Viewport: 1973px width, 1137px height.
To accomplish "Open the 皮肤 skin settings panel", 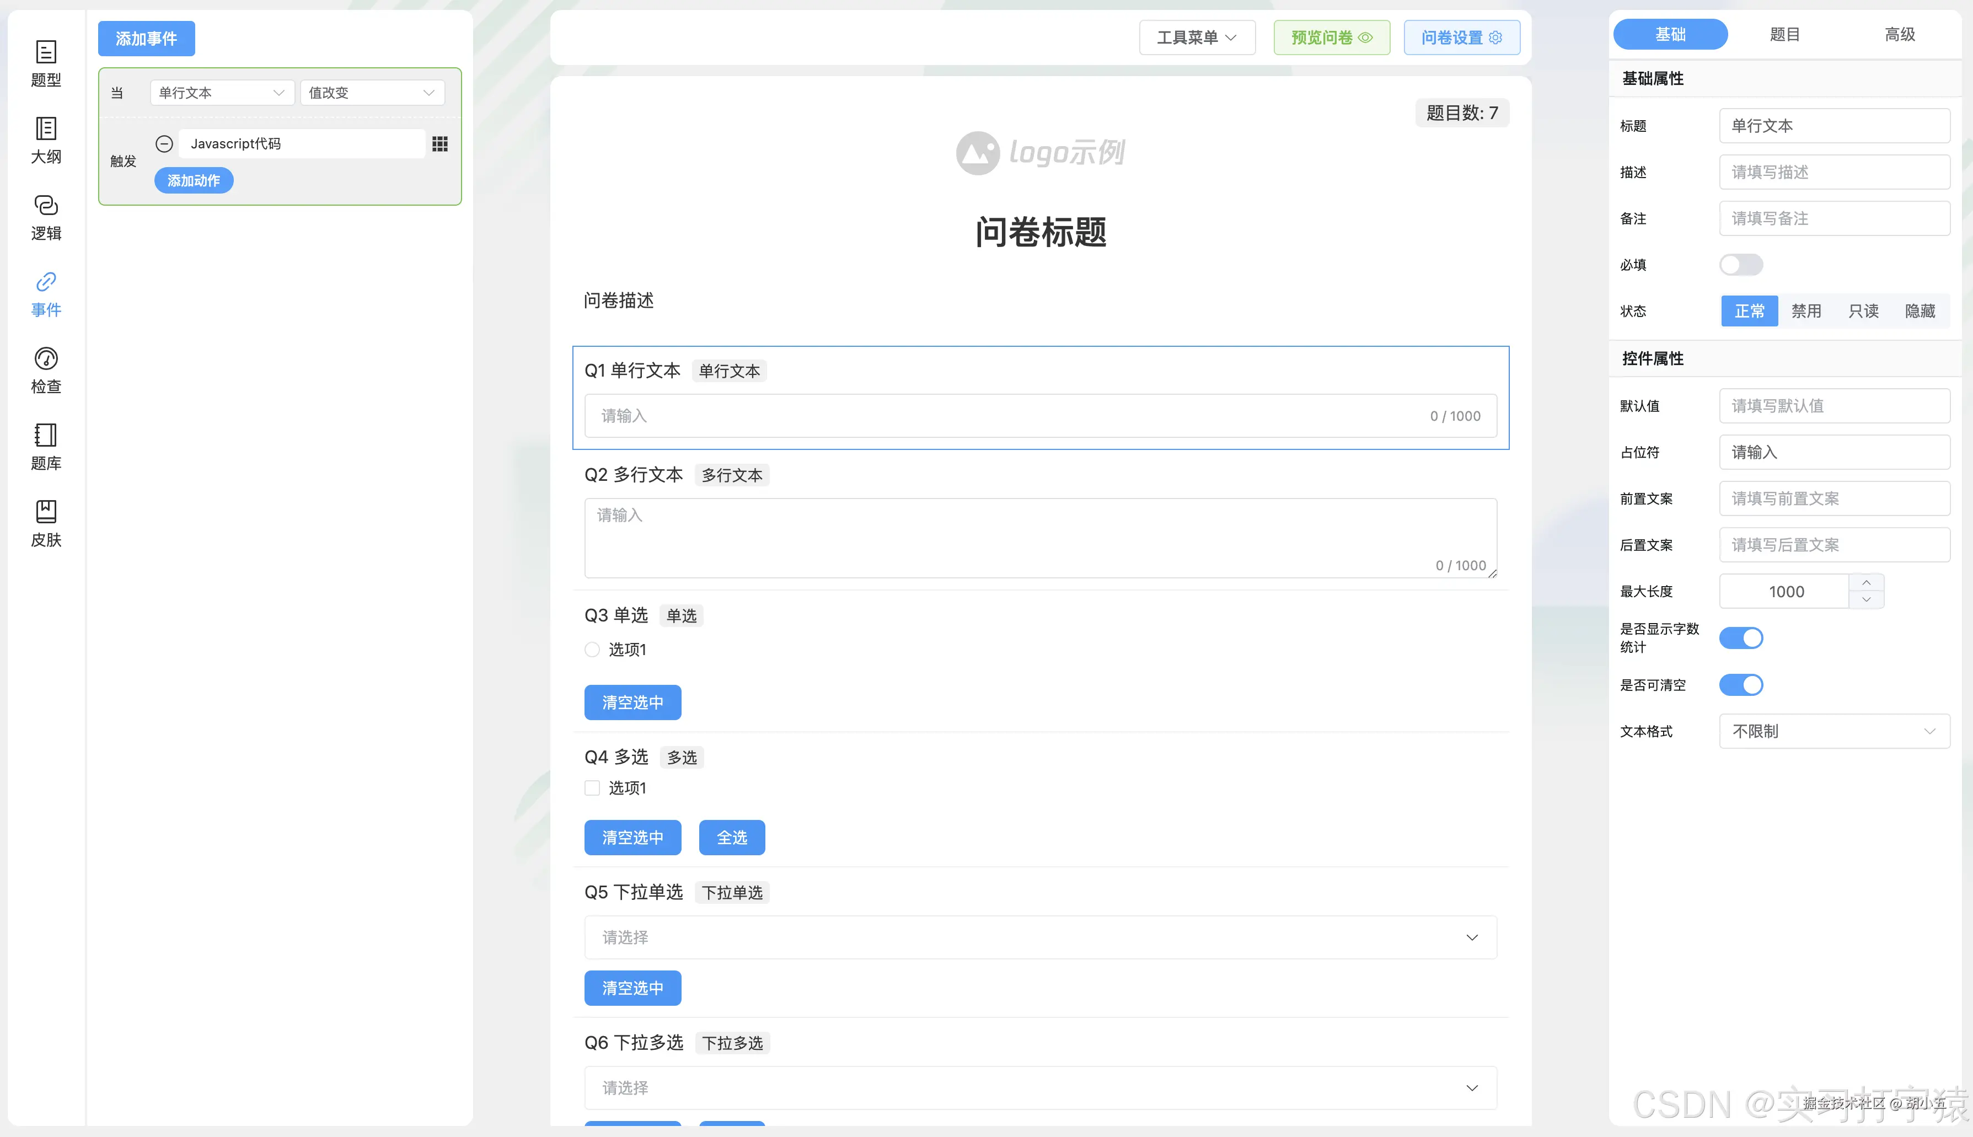I will (46, 523).
